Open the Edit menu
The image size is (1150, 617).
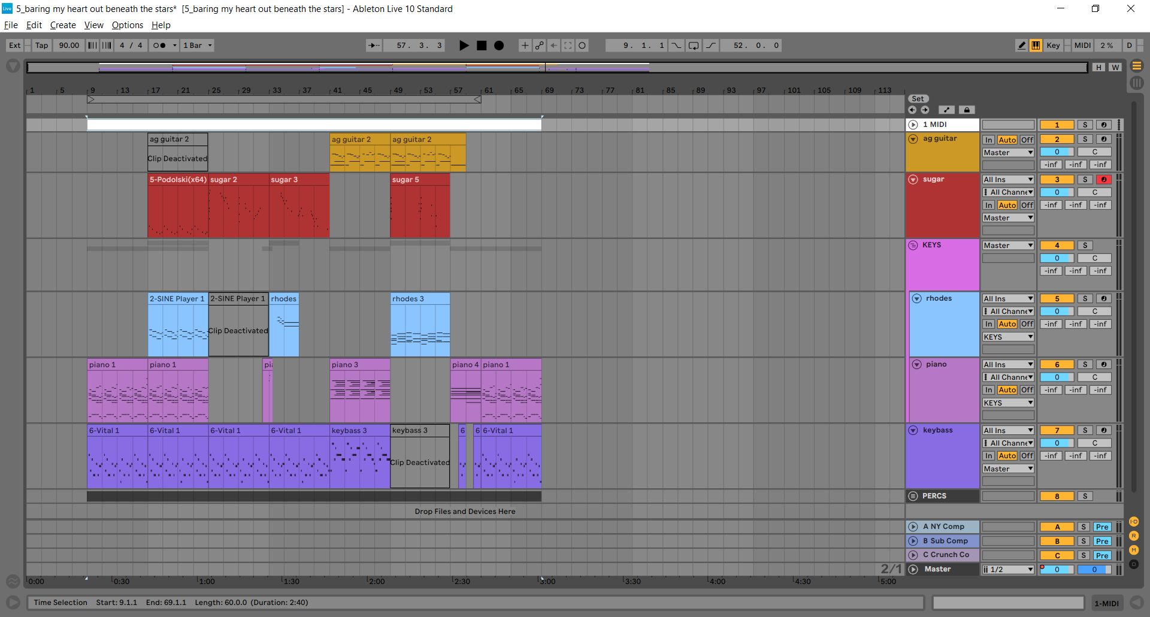(34, 25)
